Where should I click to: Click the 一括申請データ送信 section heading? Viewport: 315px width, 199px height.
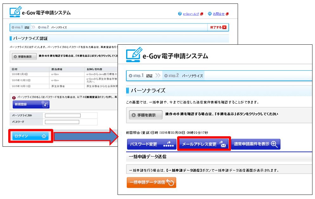pyautogui.click(x=147, y=157)
